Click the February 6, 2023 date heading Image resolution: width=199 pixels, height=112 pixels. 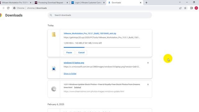(x=56, y=105)
